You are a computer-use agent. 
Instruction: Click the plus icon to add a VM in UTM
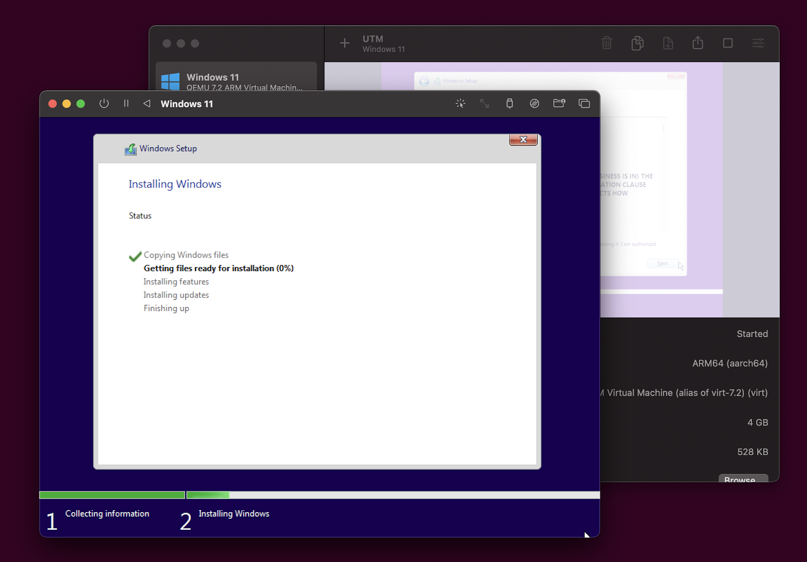pos(344,43)
